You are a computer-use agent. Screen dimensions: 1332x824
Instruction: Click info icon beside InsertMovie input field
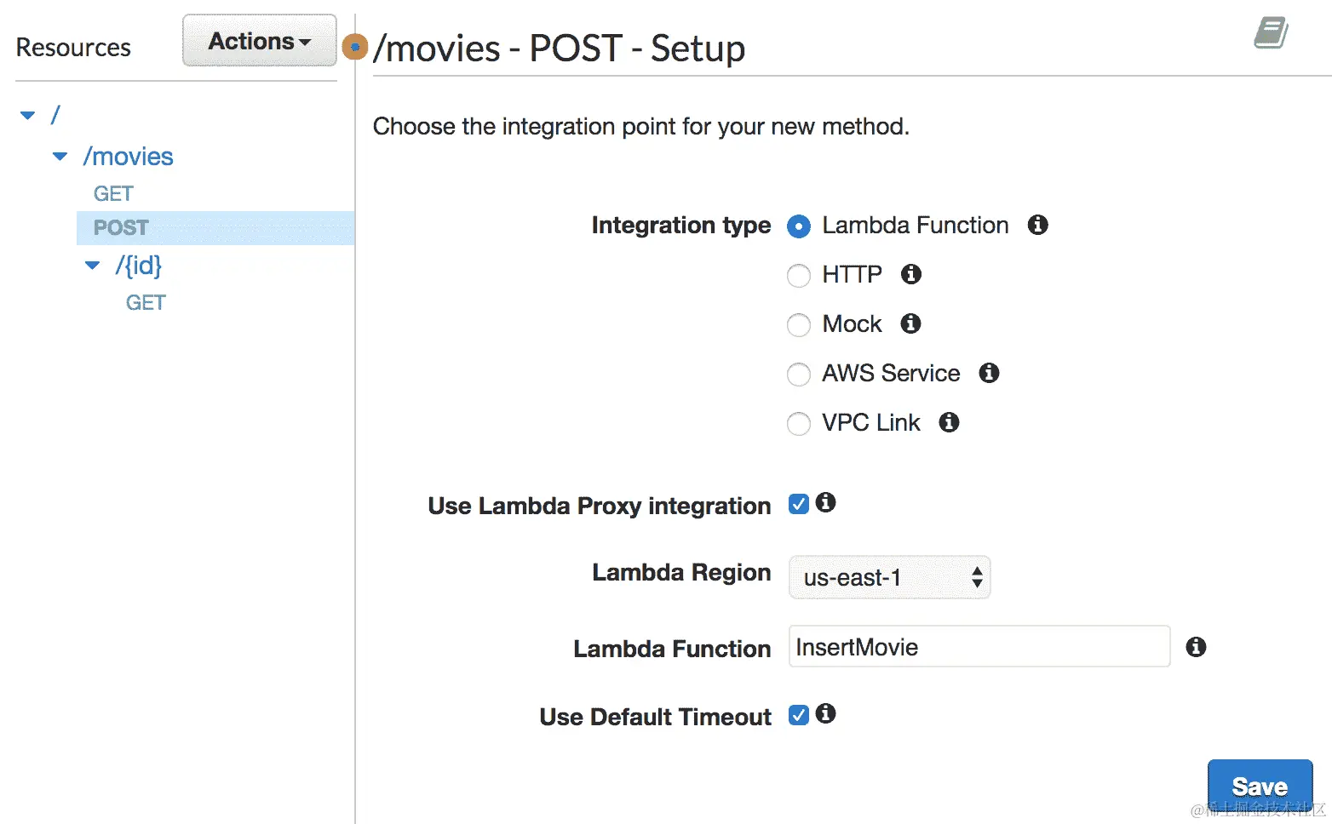(1196, 647)
